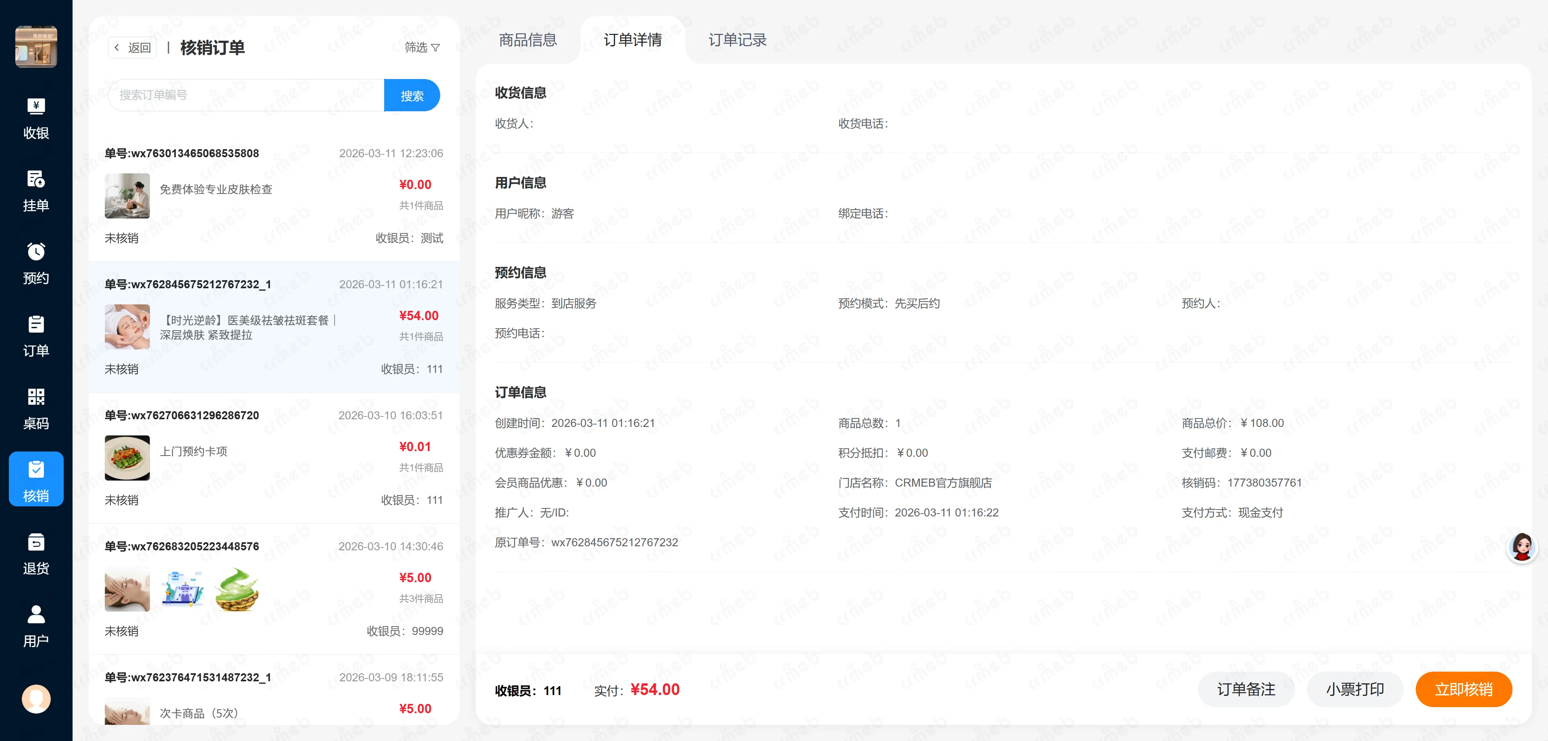
Task: Click the 次卡商品（5次）product thumbnail
Action: [127, 711]
